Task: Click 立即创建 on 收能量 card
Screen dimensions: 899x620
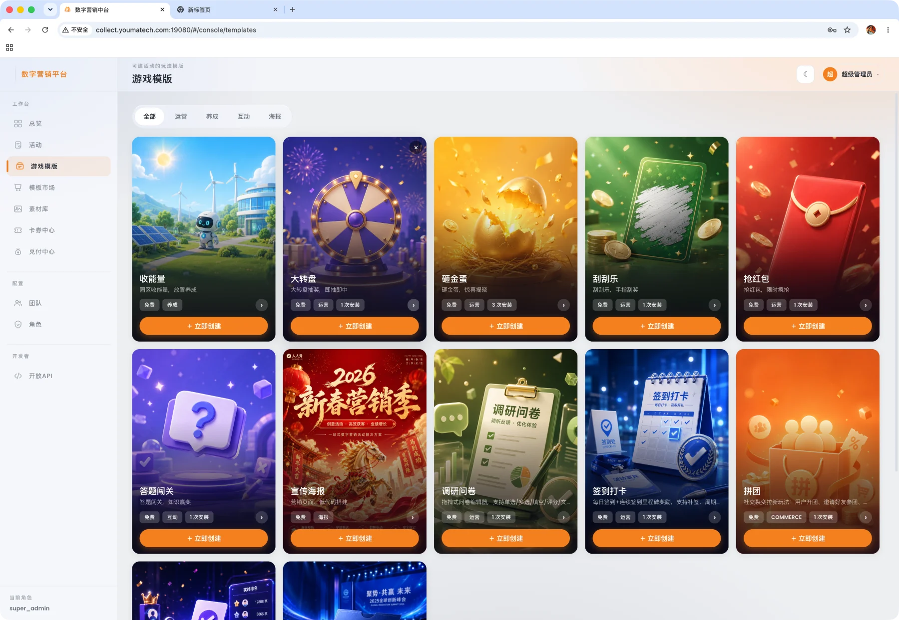Action: pyautogui.click(x=204, y=326)
